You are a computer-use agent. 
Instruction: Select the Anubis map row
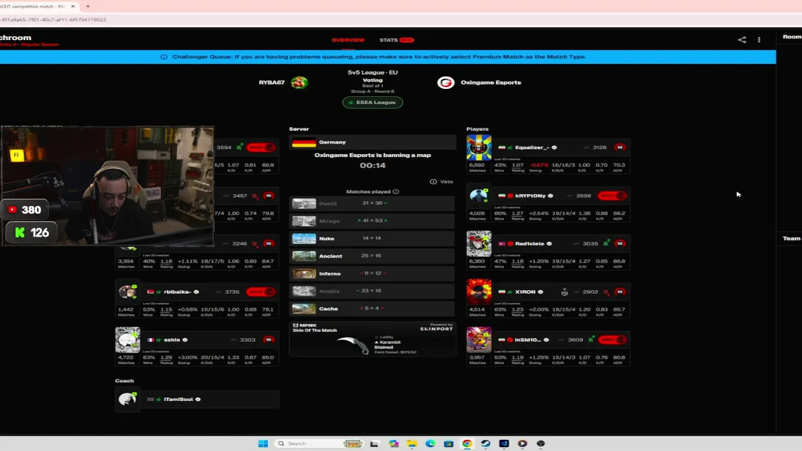coord(372,291)
